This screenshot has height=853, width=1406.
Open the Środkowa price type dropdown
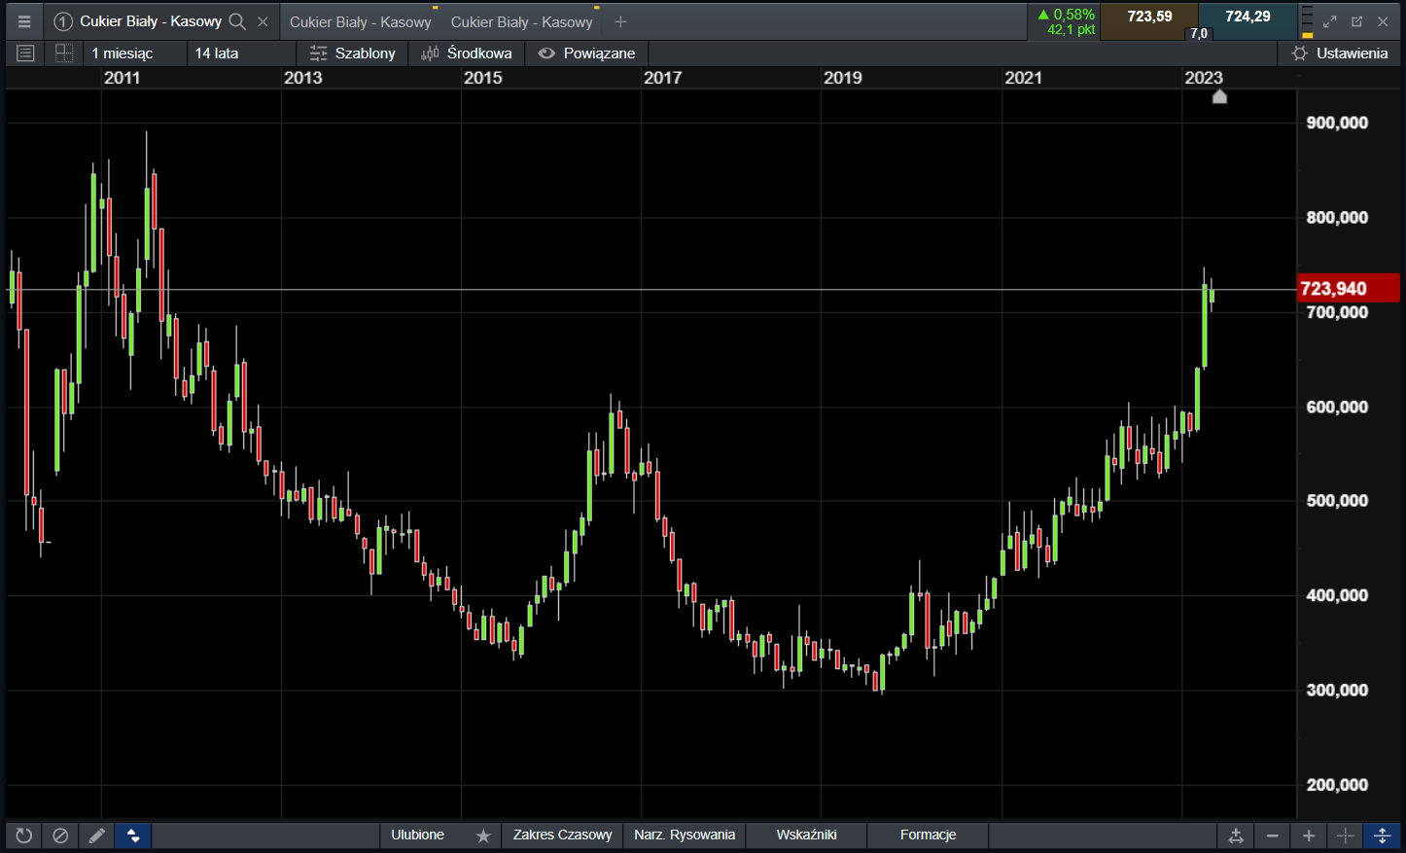(x=467, y=53)
